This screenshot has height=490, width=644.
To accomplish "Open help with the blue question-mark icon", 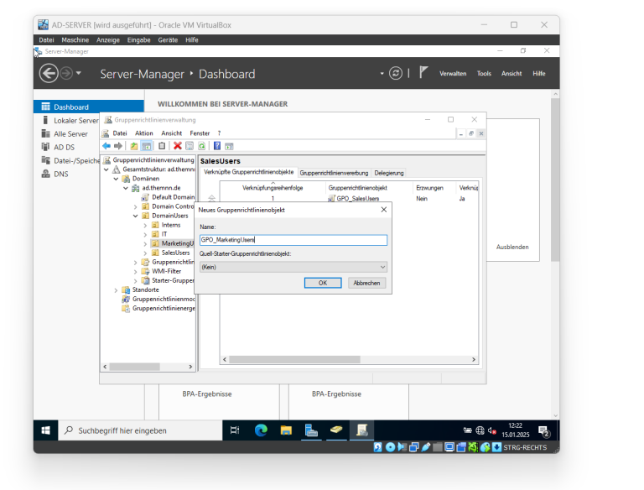I will pyautogui.click(x=217, y=146).
